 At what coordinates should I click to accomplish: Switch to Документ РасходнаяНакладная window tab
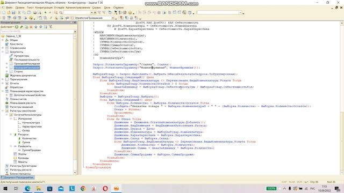tap(17, 177)
